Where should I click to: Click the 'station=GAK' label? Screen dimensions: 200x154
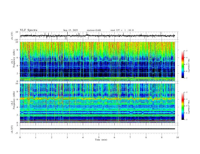(x=94, y=30)
